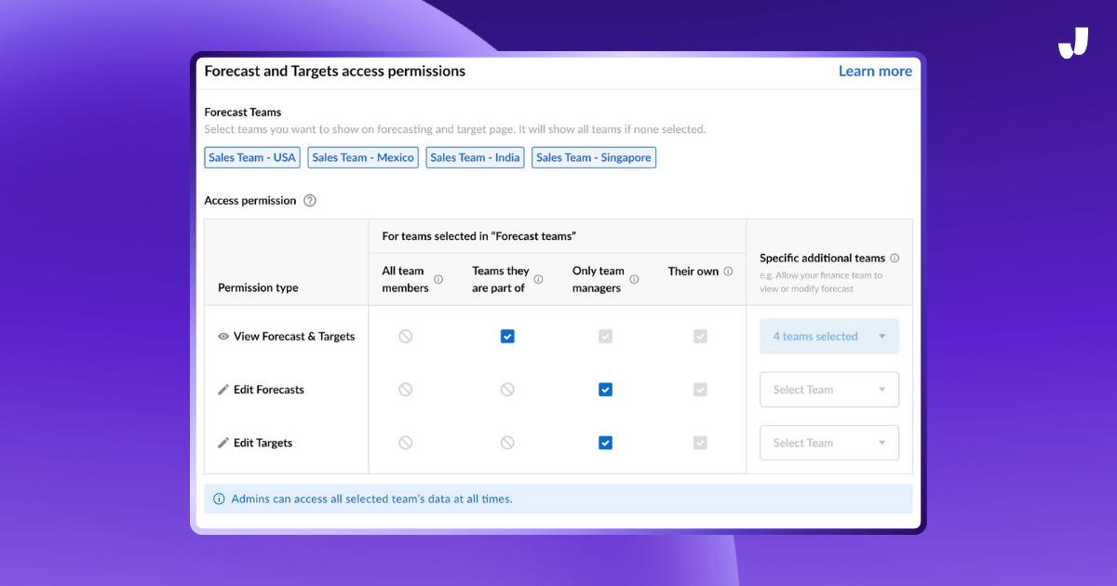Click info icon next to Their own
1117x586 pixels.
tap(728, 272)
